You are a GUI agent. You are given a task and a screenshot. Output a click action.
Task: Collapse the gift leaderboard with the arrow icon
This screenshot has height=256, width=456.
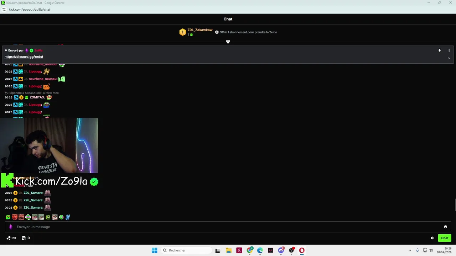pos(228,42)
